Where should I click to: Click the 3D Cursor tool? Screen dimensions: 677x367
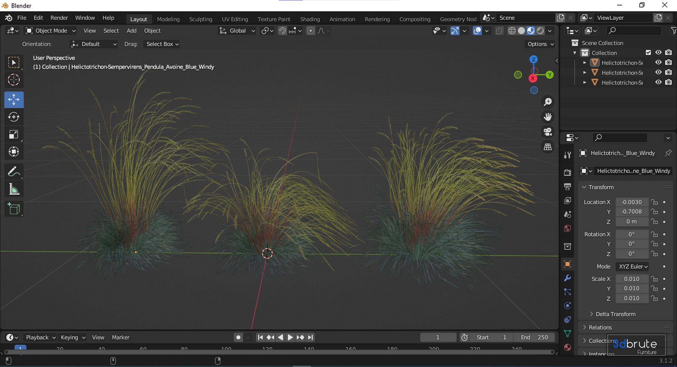point(14,80)
